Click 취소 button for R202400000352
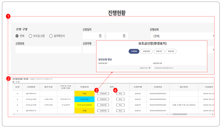The height and width of the screenshot is (128, 222). (120, 94)
